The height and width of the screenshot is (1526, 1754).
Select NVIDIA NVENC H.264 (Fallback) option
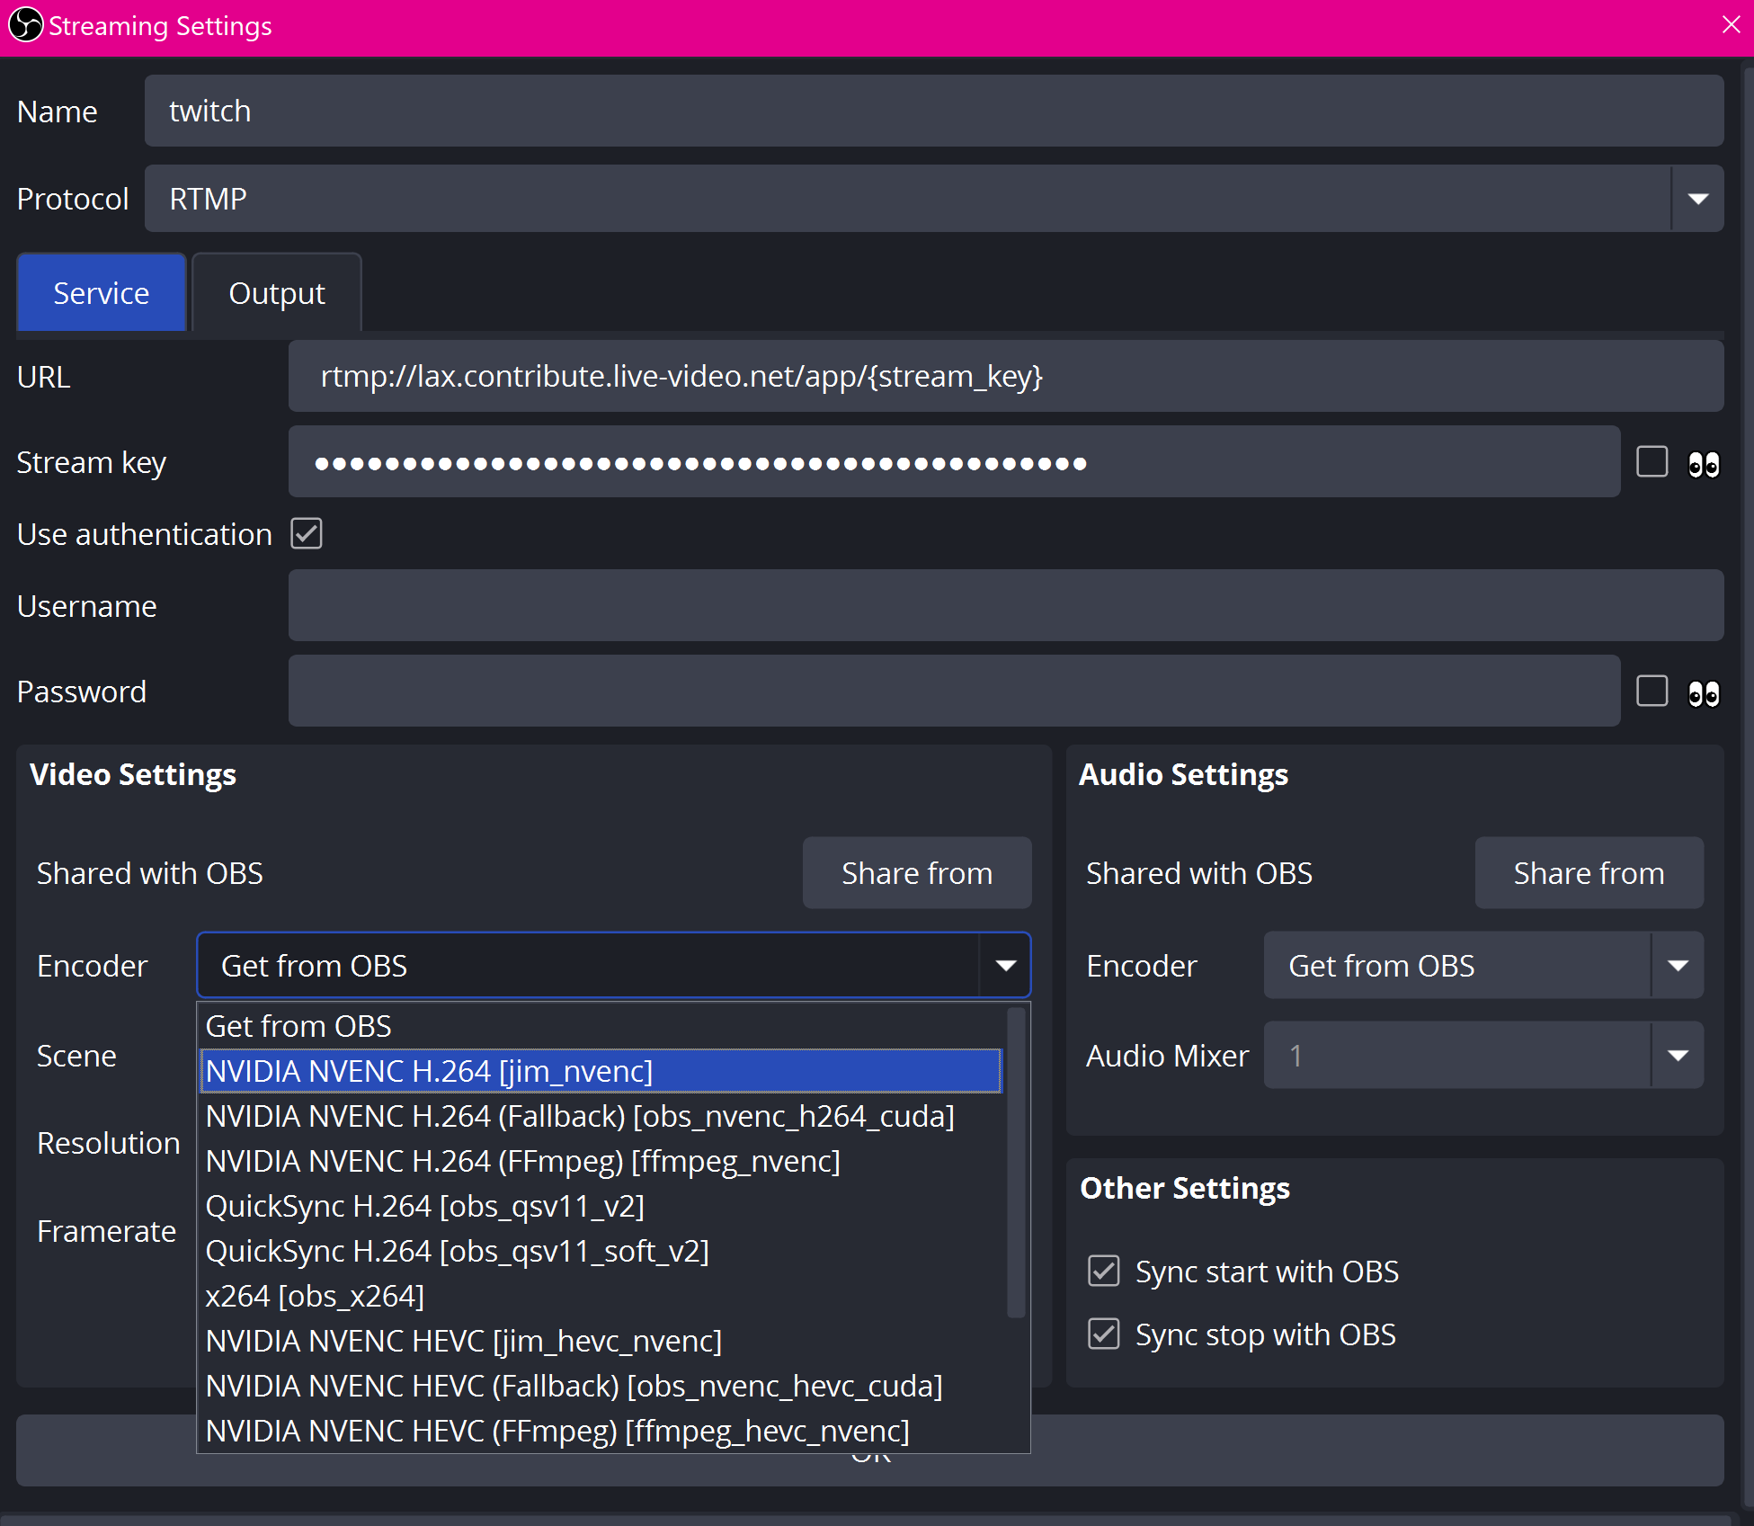(x=601, y=1116)
